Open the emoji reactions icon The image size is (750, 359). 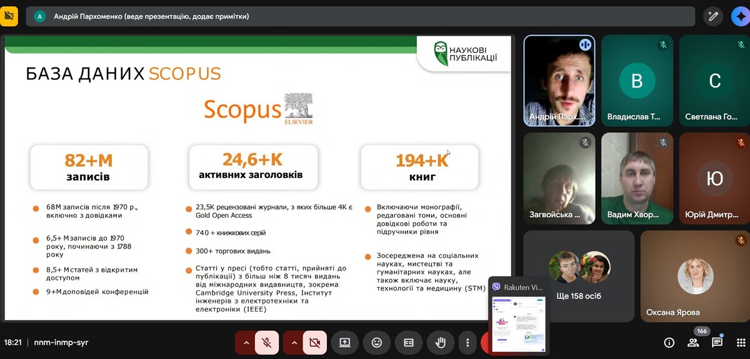[377, 342]
